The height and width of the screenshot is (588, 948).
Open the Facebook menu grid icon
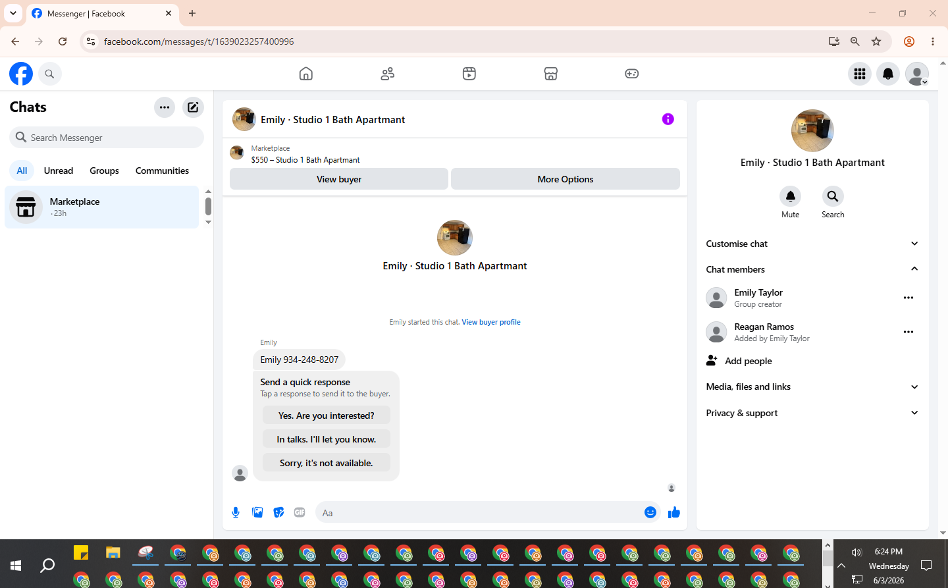(860, 74)
